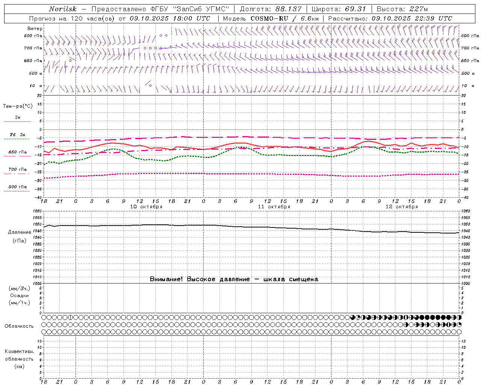The width and height of the screenshot is (481, 385).
Task: Click the 10 октября date label
Action: point(147,207)
